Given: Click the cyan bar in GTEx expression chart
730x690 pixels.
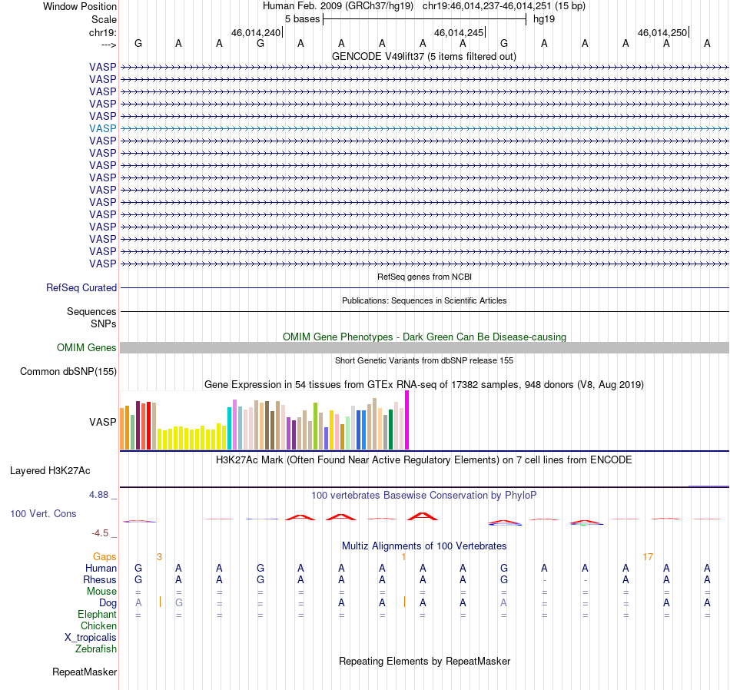Looking at the screenshot, I should 229,428.
